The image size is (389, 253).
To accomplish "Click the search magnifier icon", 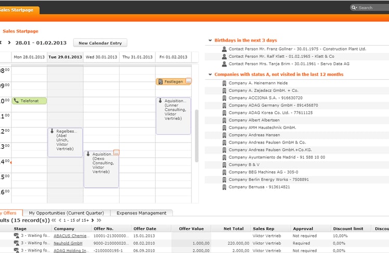I will tap(354, 8).
